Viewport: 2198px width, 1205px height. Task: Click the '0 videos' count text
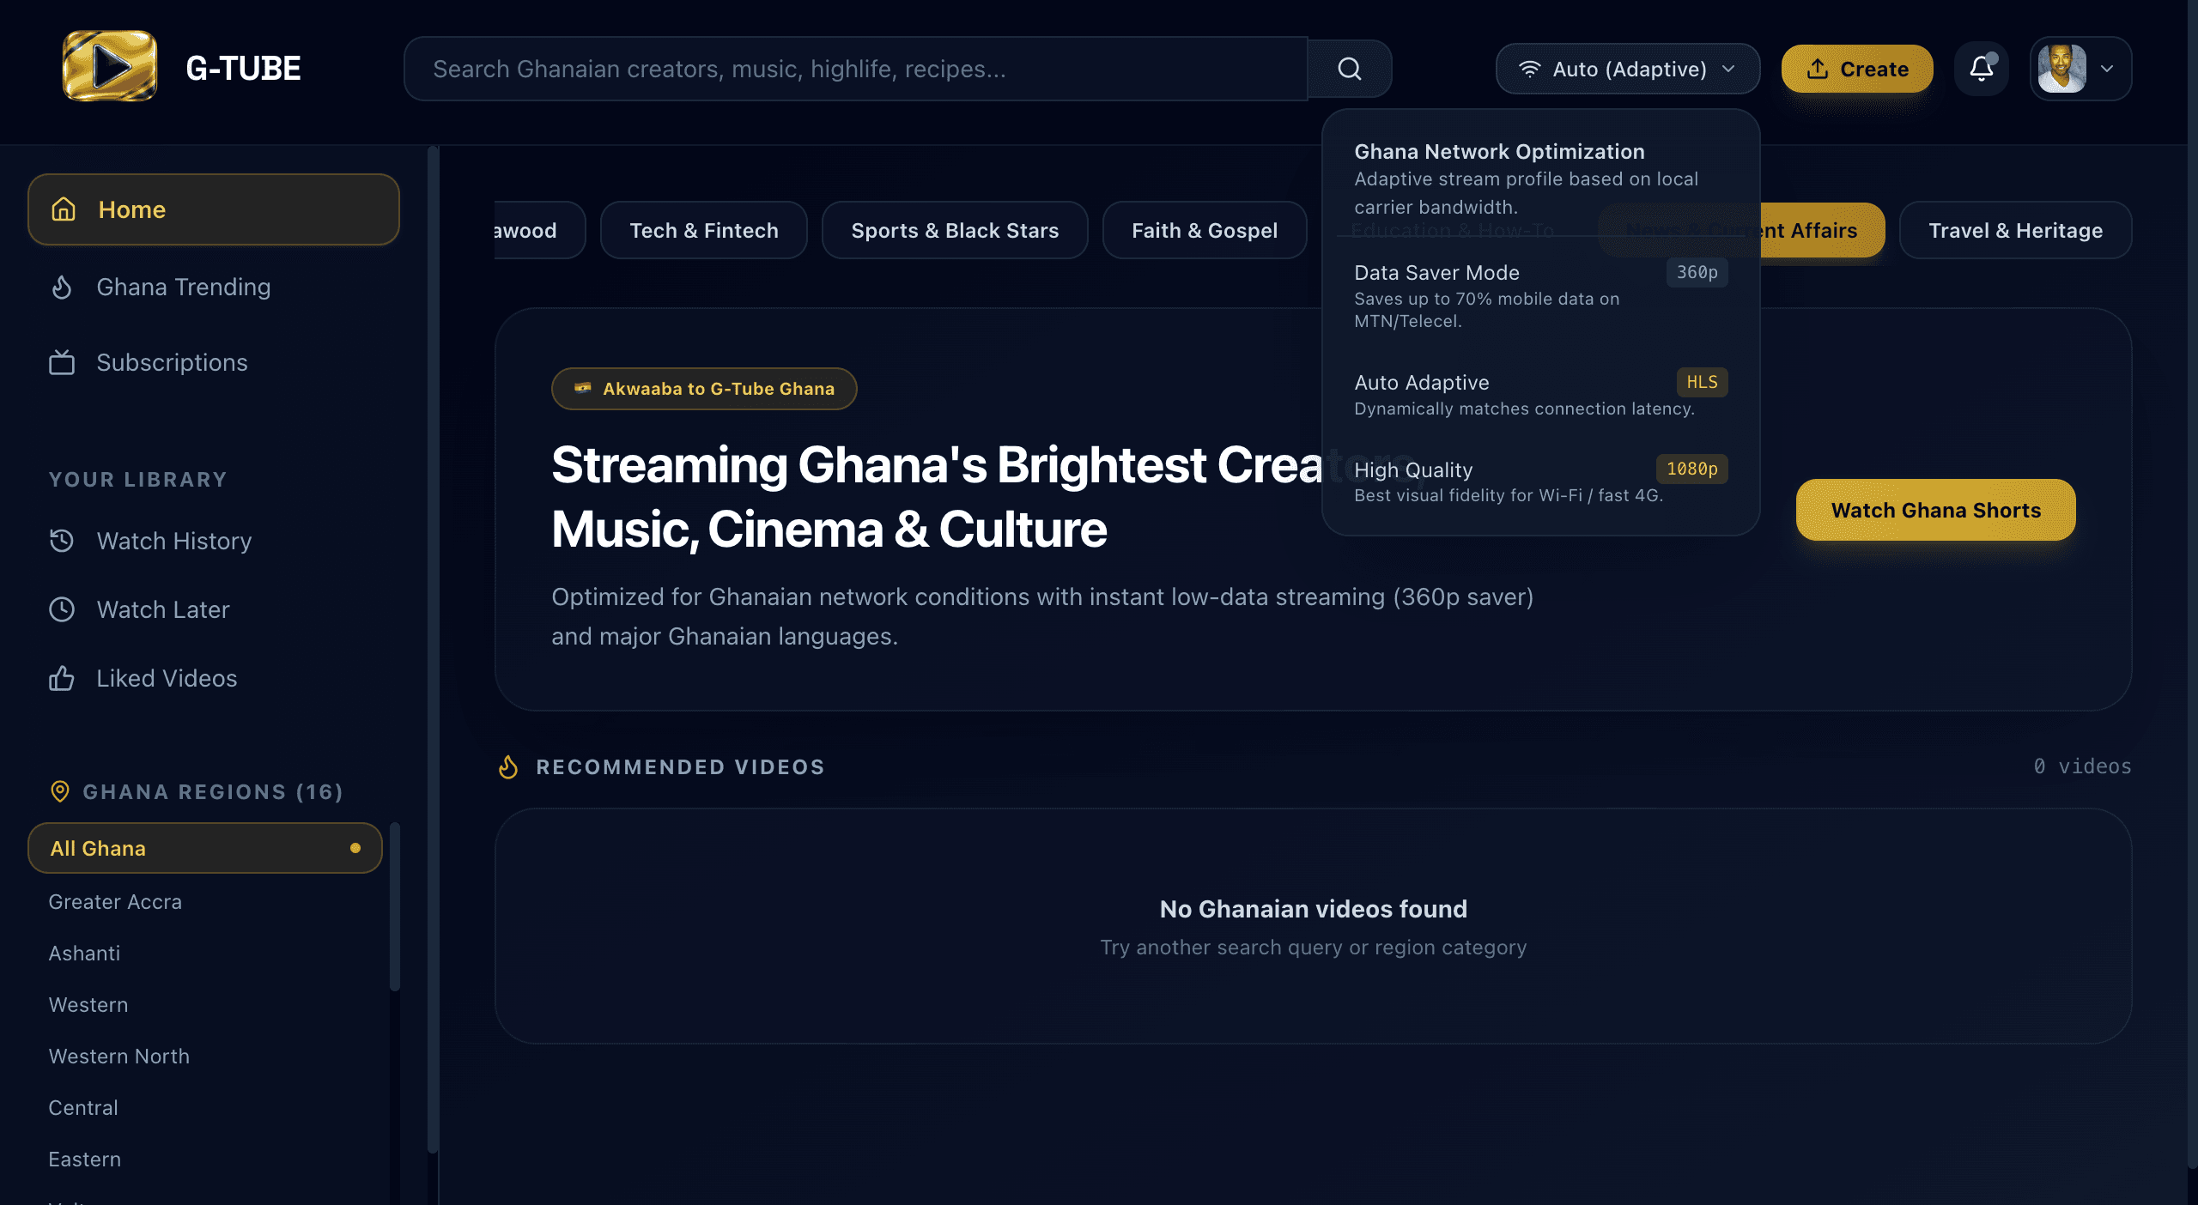pos(2082,766)
